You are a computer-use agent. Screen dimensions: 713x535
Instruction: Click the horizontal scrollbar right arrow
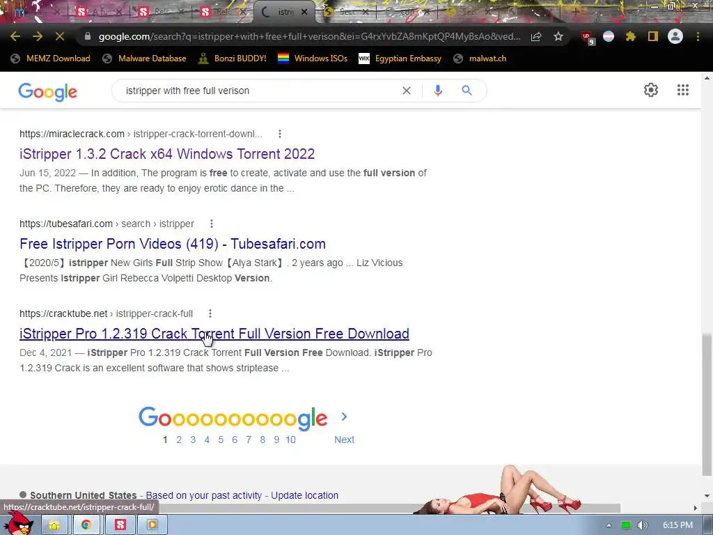click(696, 508)
